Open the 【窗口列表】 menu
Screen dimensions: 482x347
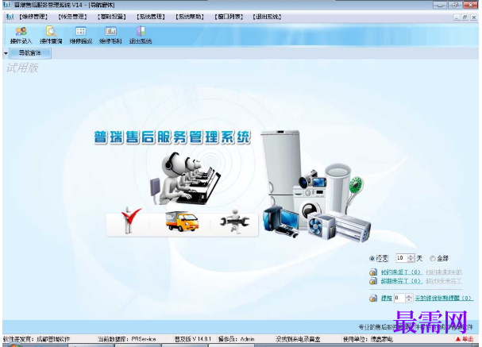229,17
